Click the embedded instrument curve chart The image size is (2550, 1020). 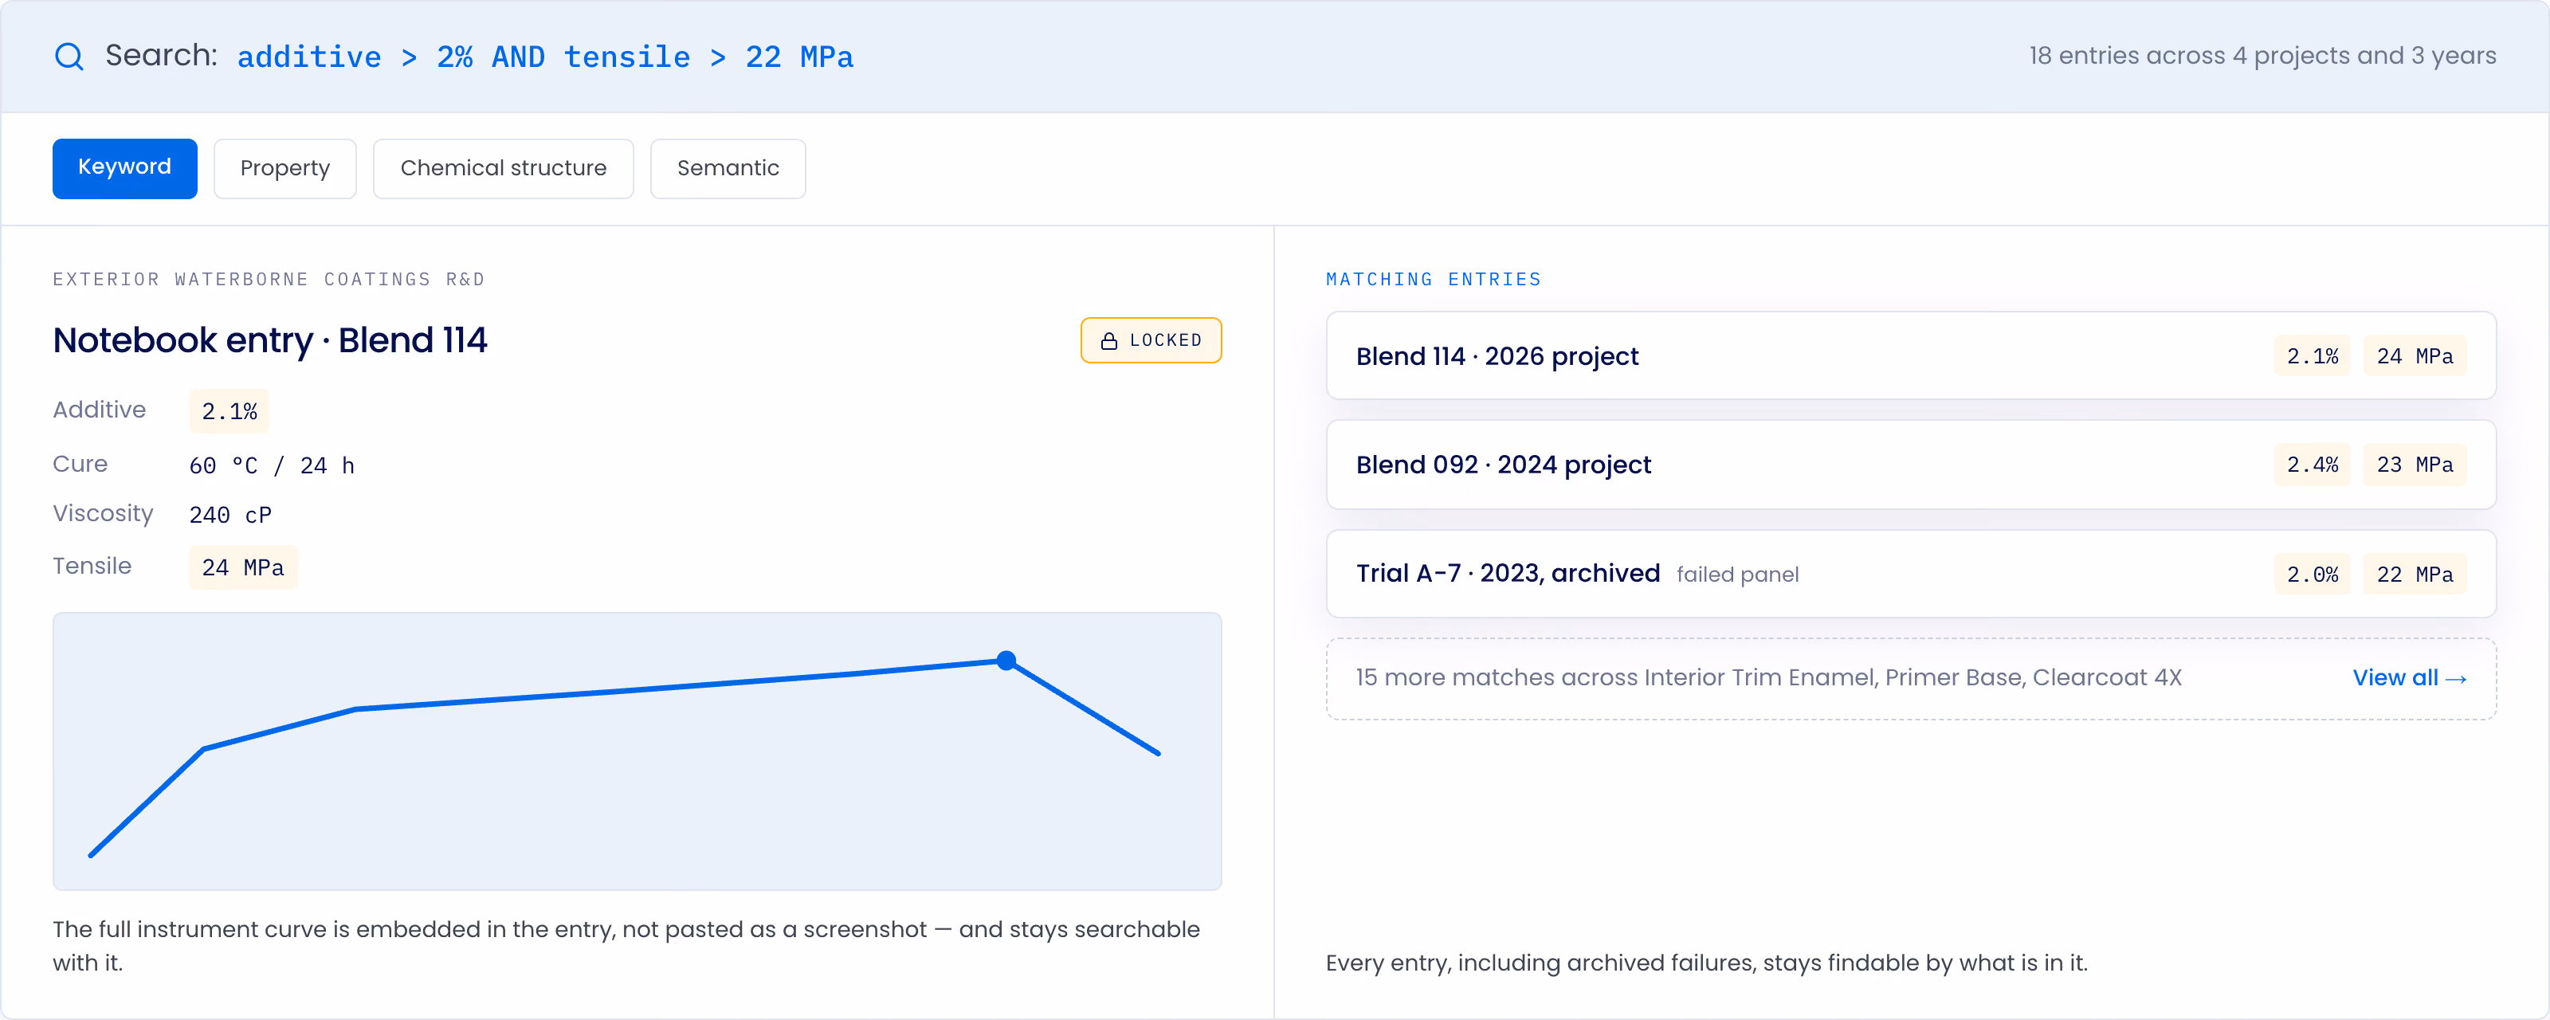[637, 751]
